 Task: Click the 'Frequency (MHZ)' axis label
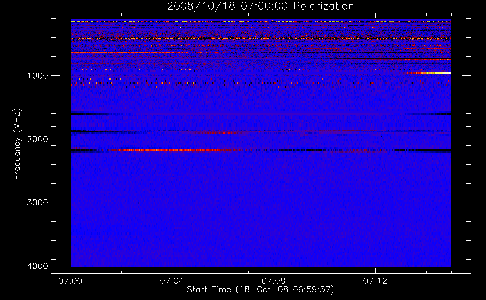17,144
